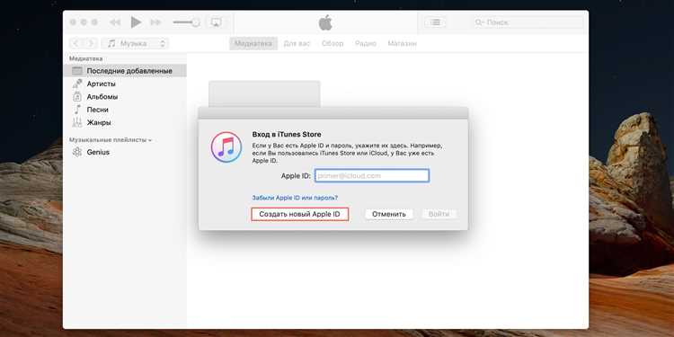
Task: Click the iTunes logo in sign-in dialog
Action: pyautogui.click(x=226, y=147)
